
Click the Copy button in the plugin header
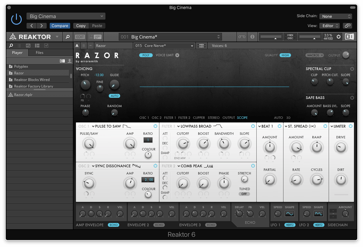(80, 26)
